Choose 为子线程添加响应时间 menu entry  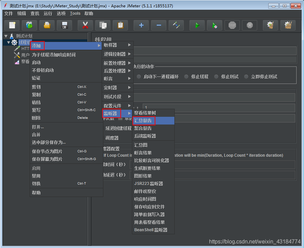tap(66, 55)
